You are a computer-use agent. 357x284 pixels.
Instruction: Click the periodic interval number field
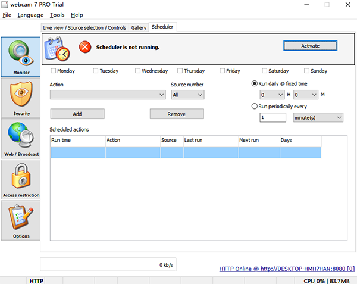pyautogui.click(x=273, y=118)
